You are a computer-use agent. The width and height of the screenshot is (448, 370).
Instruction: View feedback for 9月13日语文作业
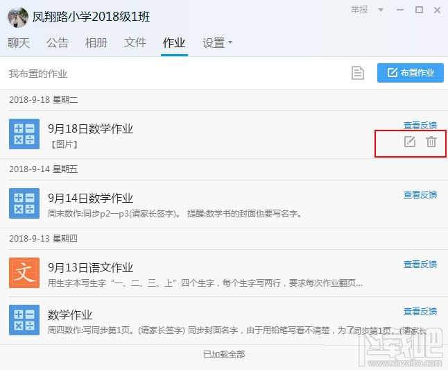[x=420, y=264]
